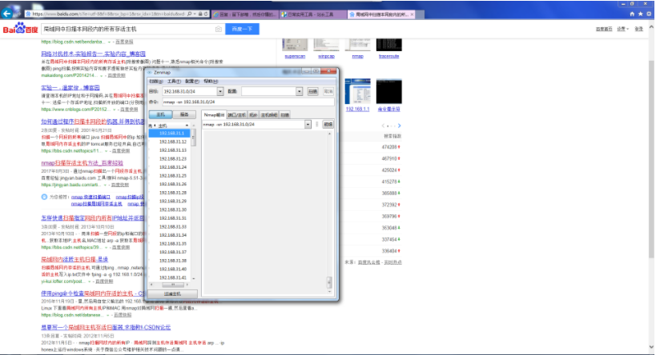Open result link nmap扫描存活主机方法_百度经验

click(82, 163)
